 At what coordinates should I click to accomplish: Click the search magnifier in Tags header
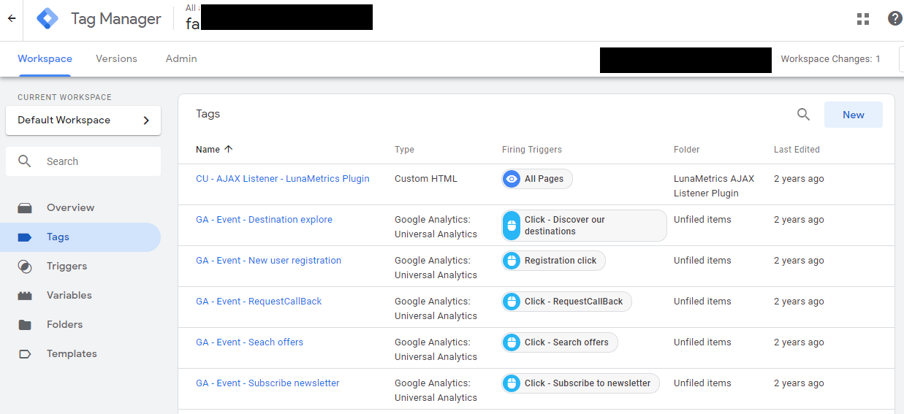tap(803, 115)
